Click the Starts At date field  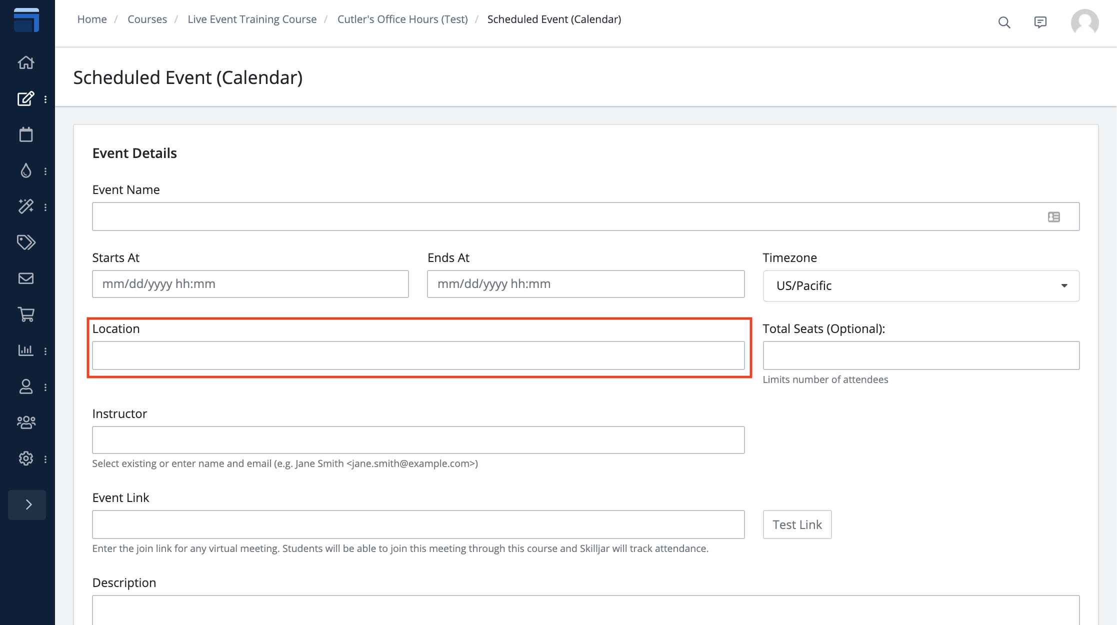pos(250,284)
